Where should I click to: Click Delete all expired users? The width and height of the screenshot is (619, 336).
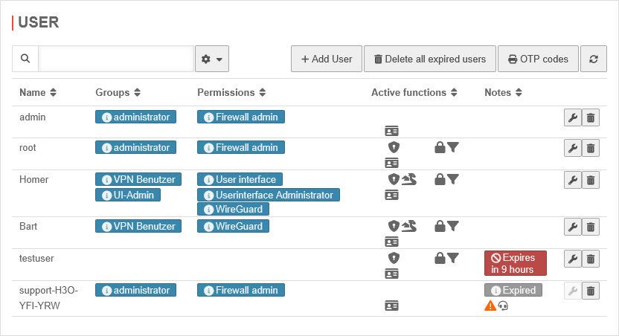click(429, 59)
